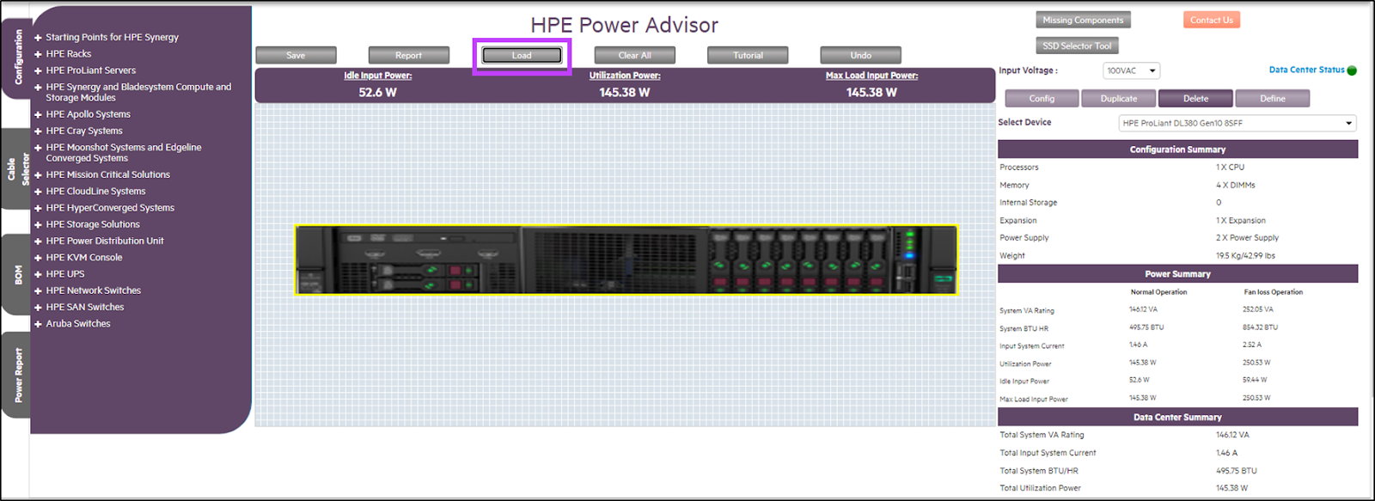The height and width of the screenshot is (501, 1375).
Task: Select HPE Network Switches entry
Action: (94, 290)
